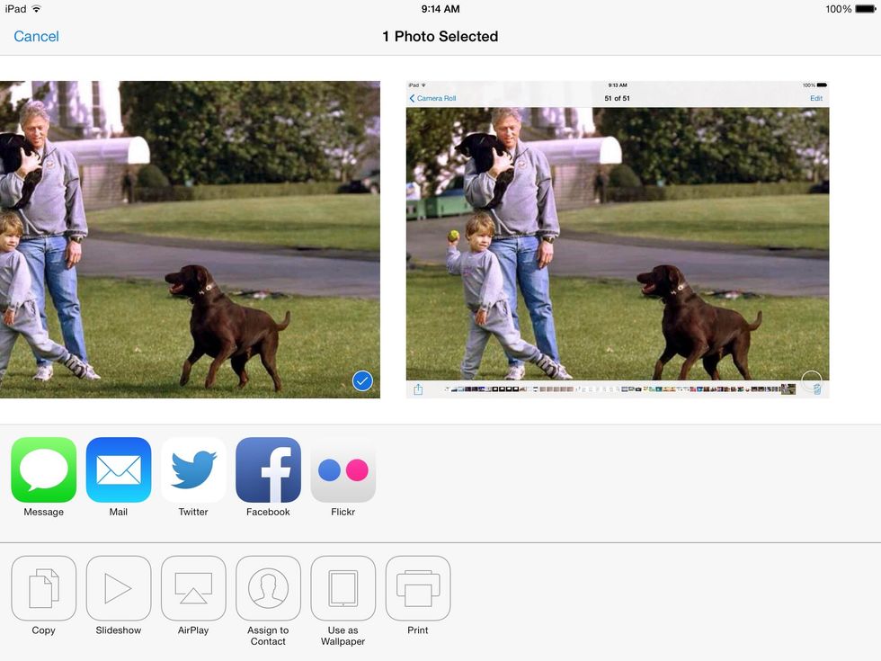
Task: Tap the screenshot photo thumbnail
Action: pyautogui.click(x=617, y=238)
